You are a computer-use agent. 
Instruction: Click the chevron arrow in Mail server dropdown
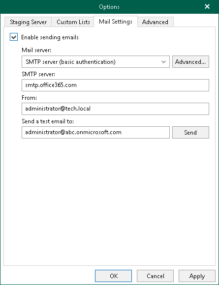coord(163,62)
